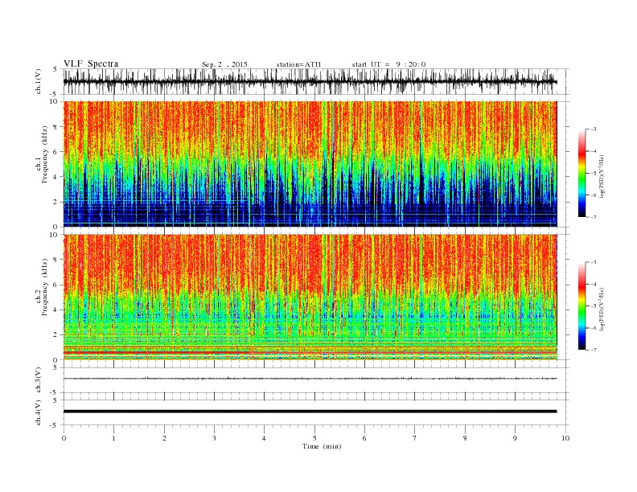Click the "9" tick label on time axis
Viewport: 637px width, 492px height.
tap(515, 438)
